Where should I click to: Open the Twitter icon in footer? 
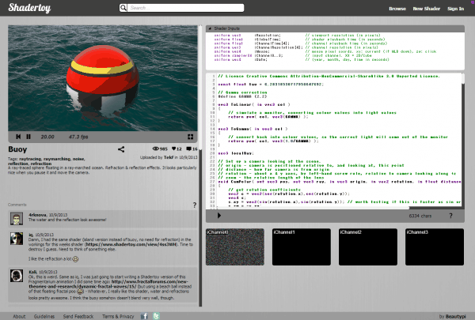(156, 316)
